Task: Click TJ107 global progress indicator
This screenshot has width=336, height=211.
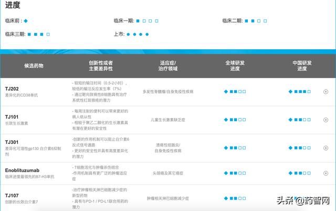Action: [x=235, y=198]
